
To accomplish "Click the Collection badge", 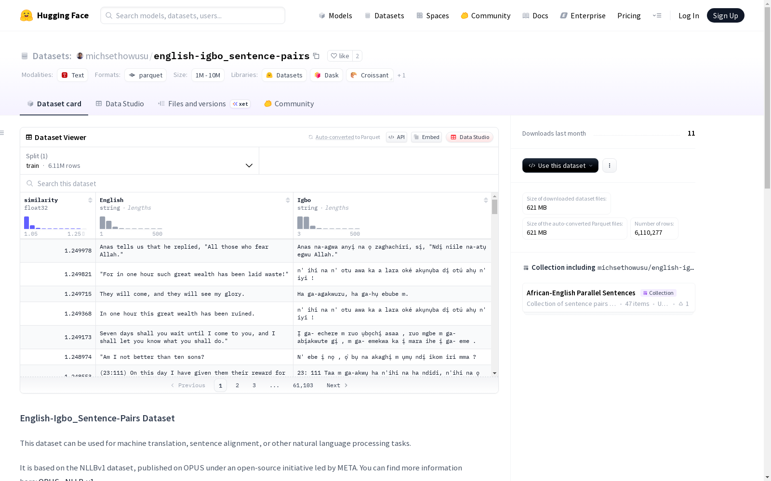I will pos(658,293).
